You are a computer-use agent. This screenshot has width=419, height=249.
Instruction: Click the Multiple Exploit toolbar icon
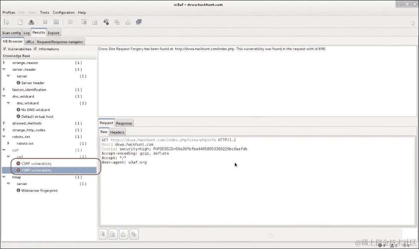pos(70,22)
